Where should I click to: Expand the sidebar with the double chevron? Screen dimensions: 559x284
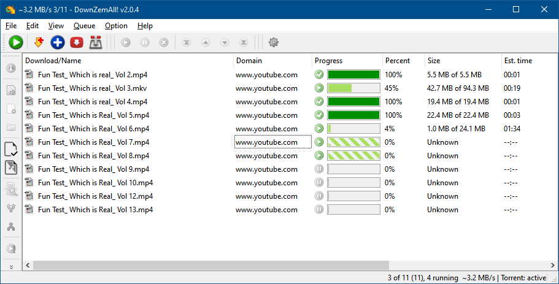[x=11, y=267]
